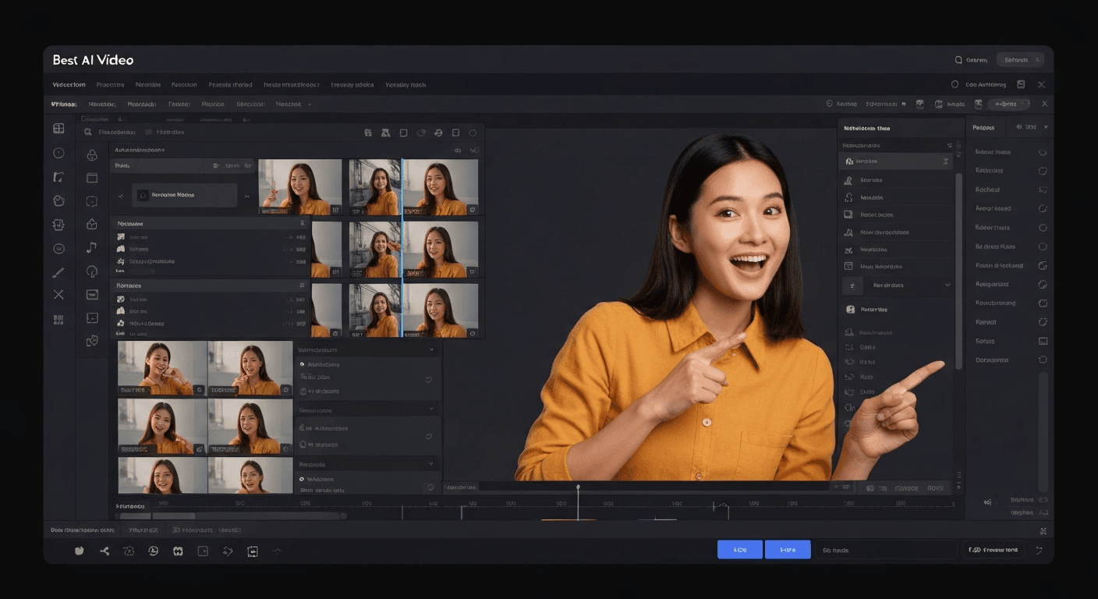The width and height of the screenshot is (1098, 599).
Task: Enable the switch next to the second preset row
Action: pos(1043,171)
